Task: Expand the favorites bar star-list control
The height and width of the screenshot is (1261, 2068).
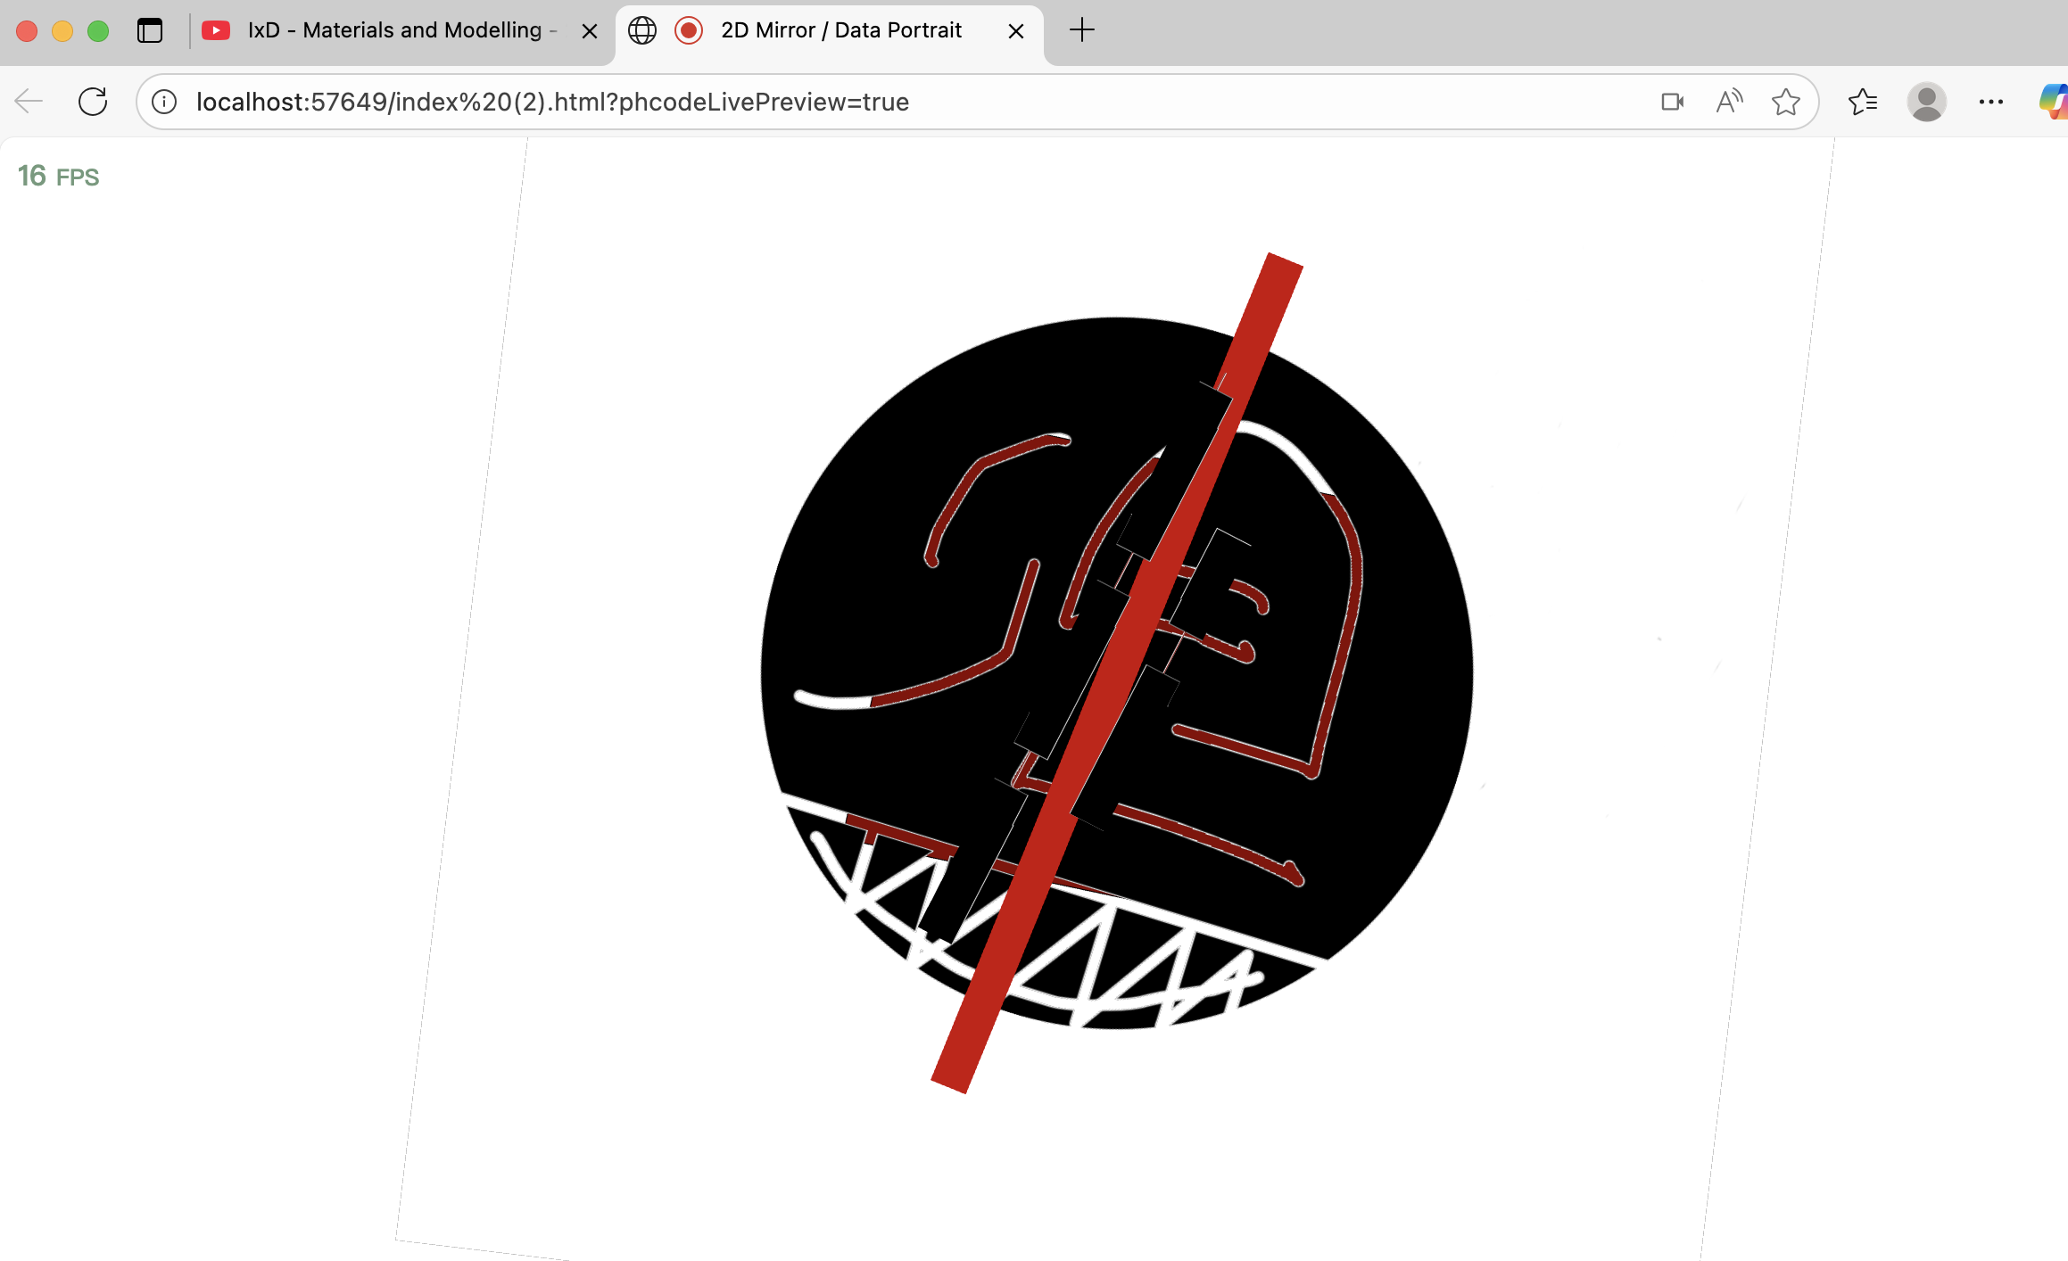Action: [1864, 102]
